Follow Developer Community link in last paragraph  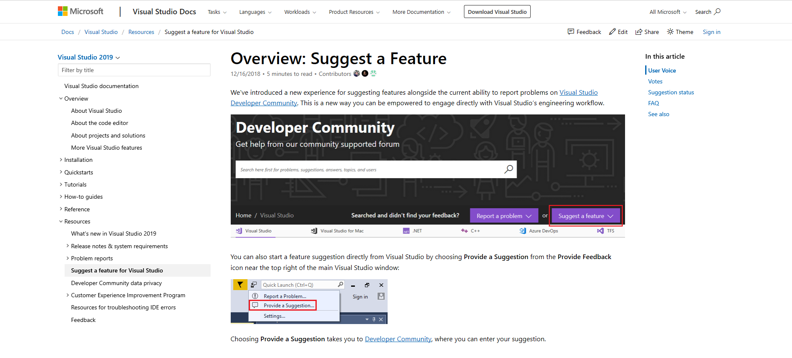(398, 339)
